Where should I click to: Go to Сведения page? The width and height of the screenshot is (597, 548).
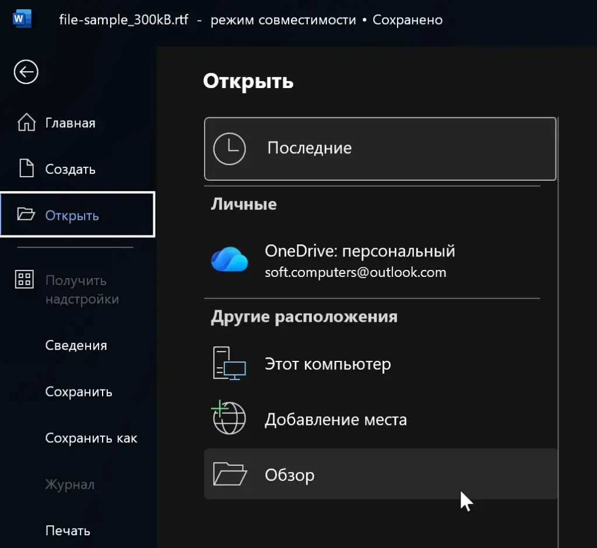point(78,345)
